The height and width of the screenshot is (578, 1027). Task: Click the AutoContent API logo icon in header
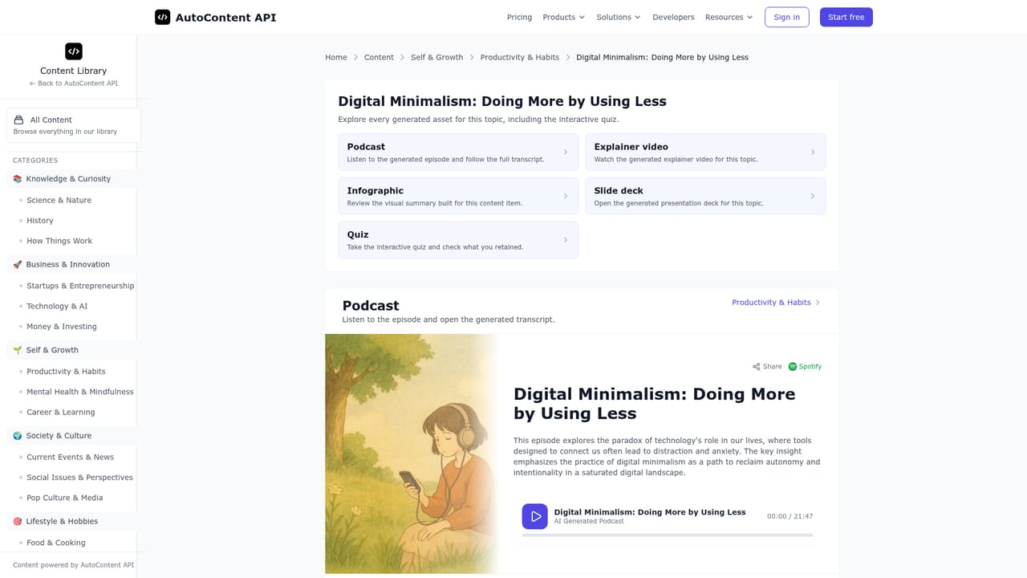(x=162, y=17)
